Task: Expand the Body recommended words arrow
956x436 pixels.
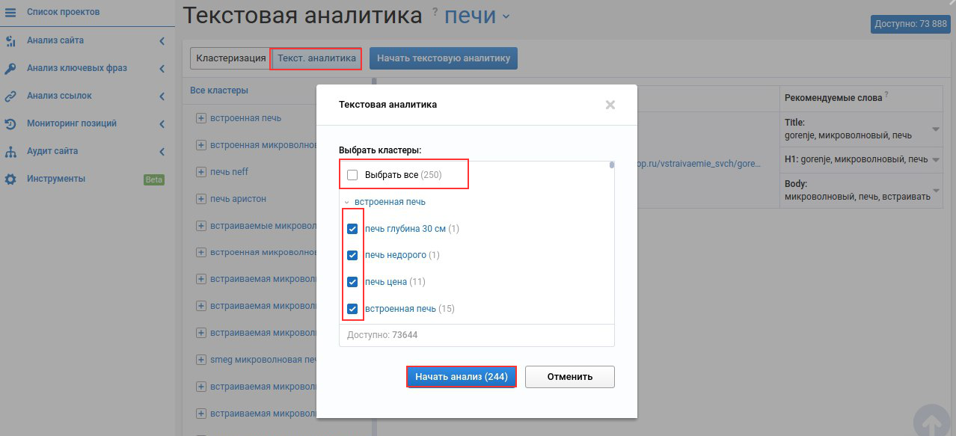Action: tap(935, 190)
